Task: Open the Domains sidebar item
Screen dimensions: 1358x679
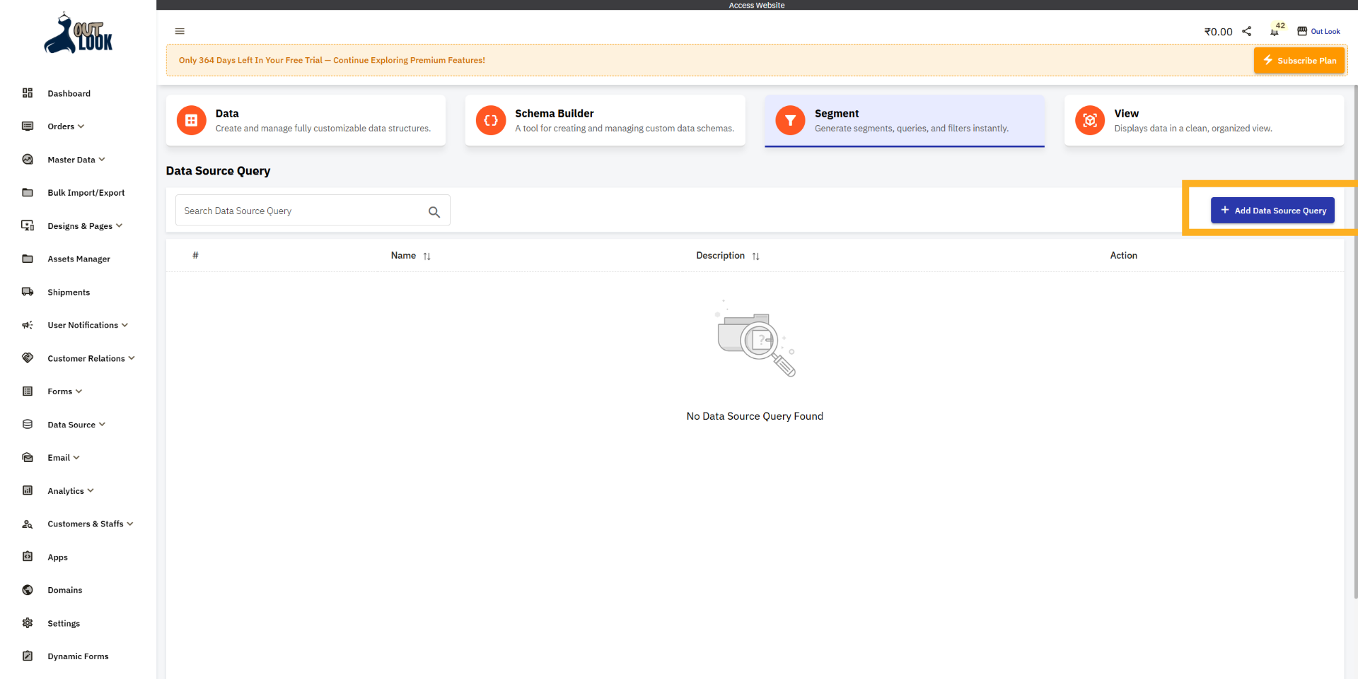Action: [x=64, y=590]
